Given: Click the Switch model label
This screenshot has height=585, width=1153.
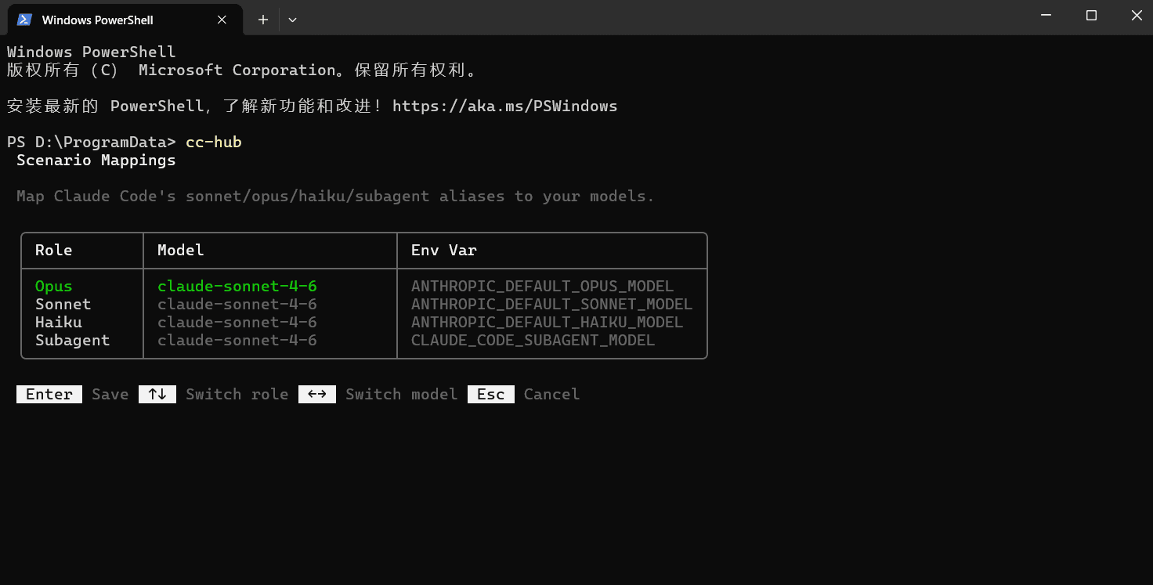Looking at the screenshot, I should point(402,394).
